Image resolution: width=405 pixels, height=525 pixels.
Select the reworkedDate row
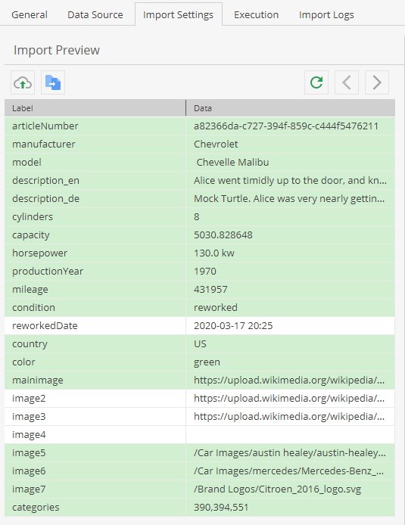tap(200, 326)
